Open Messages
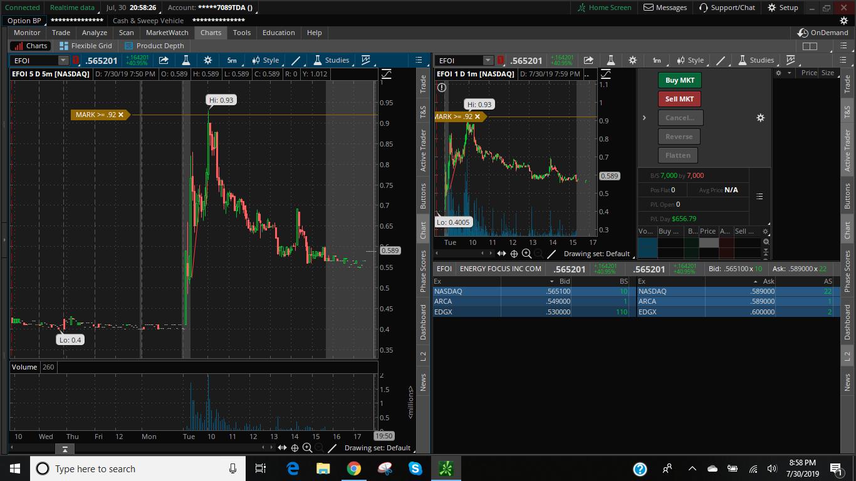 (x=666, y=8)
